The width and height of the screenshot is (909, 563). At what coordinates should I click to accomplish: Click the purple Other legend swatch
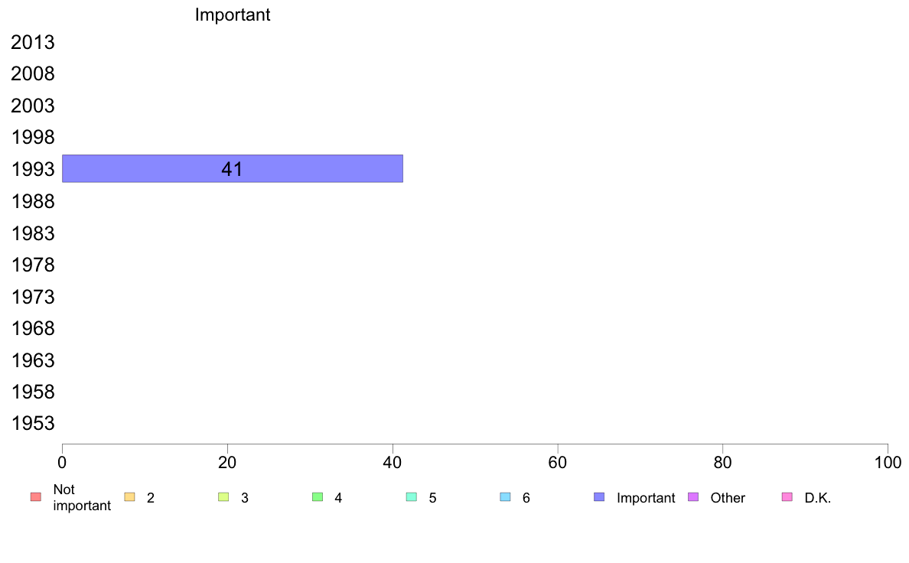pos(693,497)
